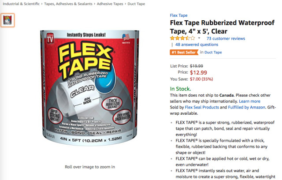The height and width of the screenshot is (180, 282).
Task: Click the star rating icons
Action: point(182,38)
